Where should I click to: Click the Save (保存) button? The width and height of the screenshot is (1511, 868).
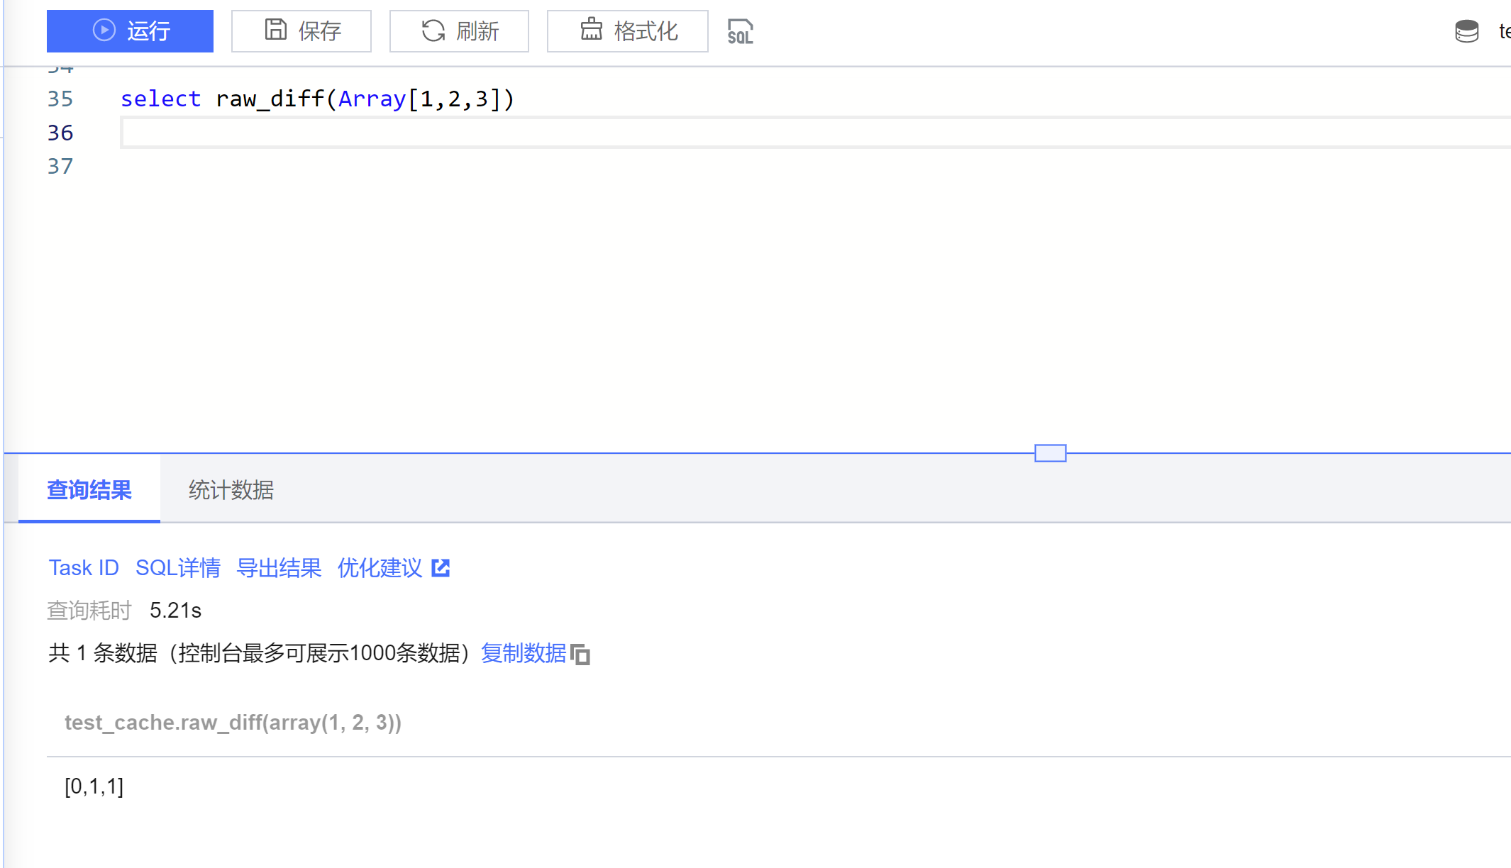301,31
